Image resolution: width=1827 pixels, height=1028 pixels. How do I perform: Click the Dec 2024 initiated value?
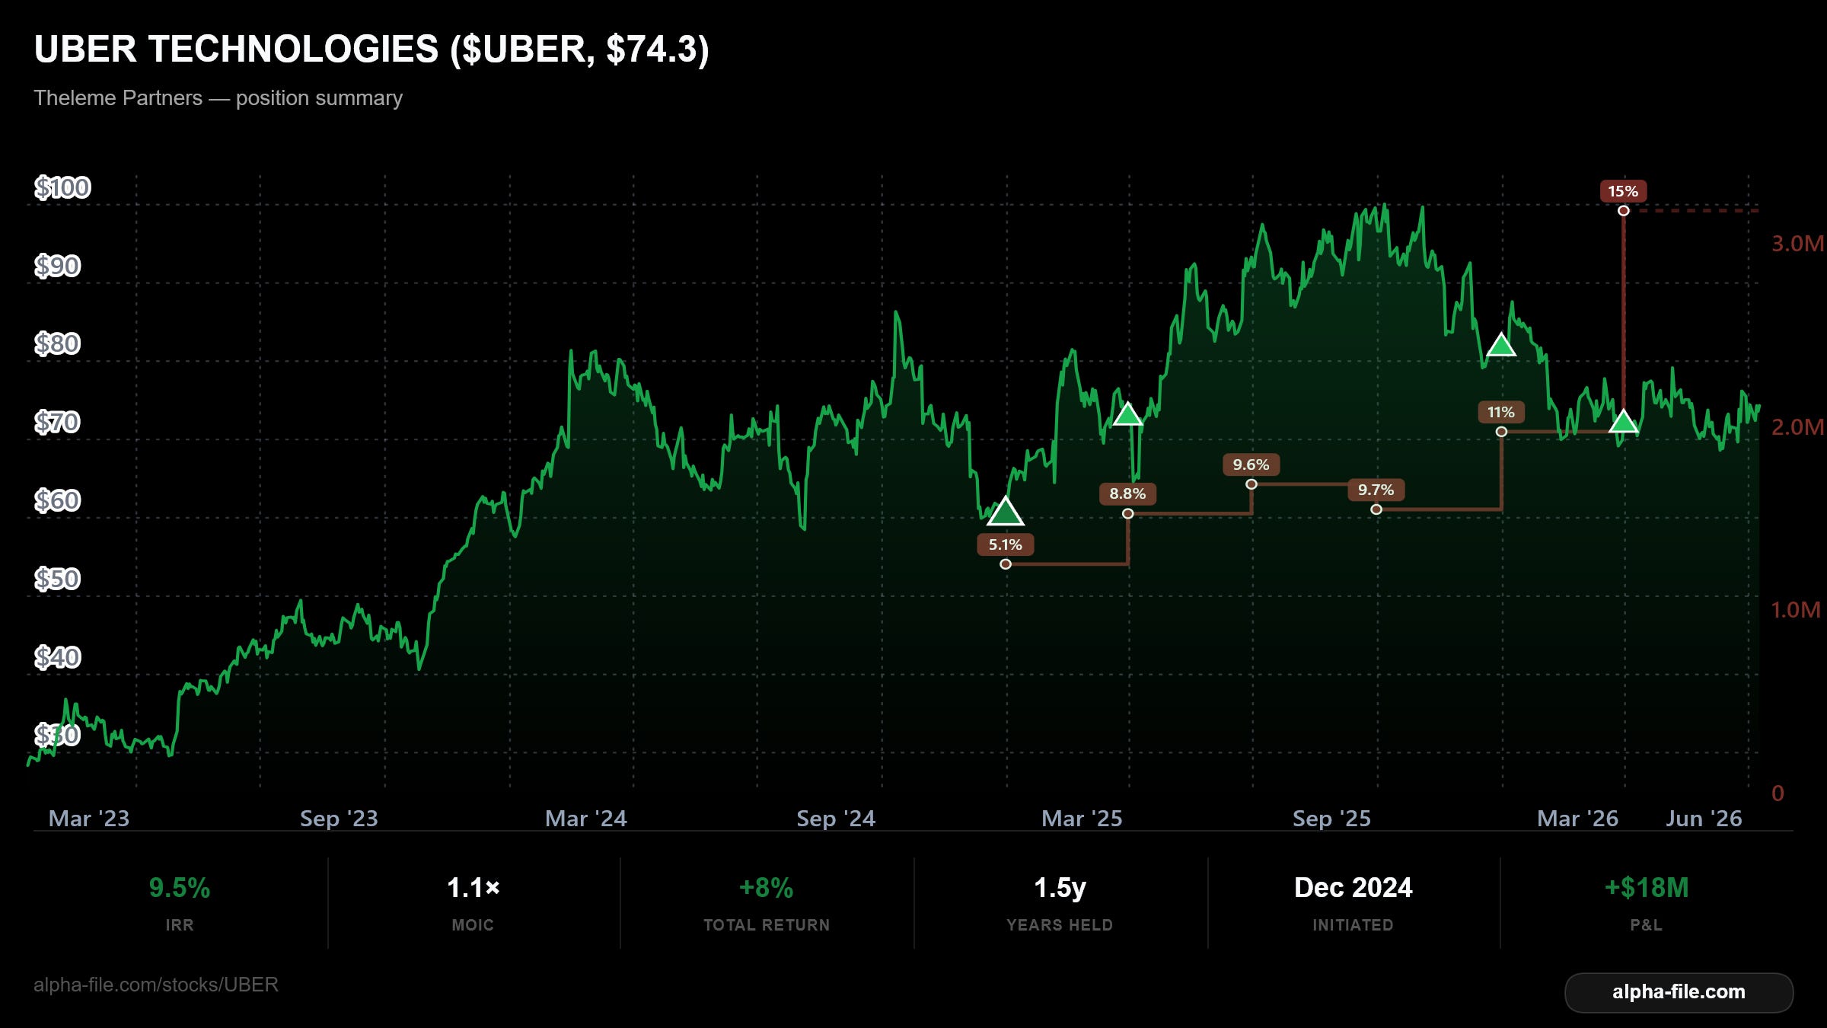click(1354, 888)
